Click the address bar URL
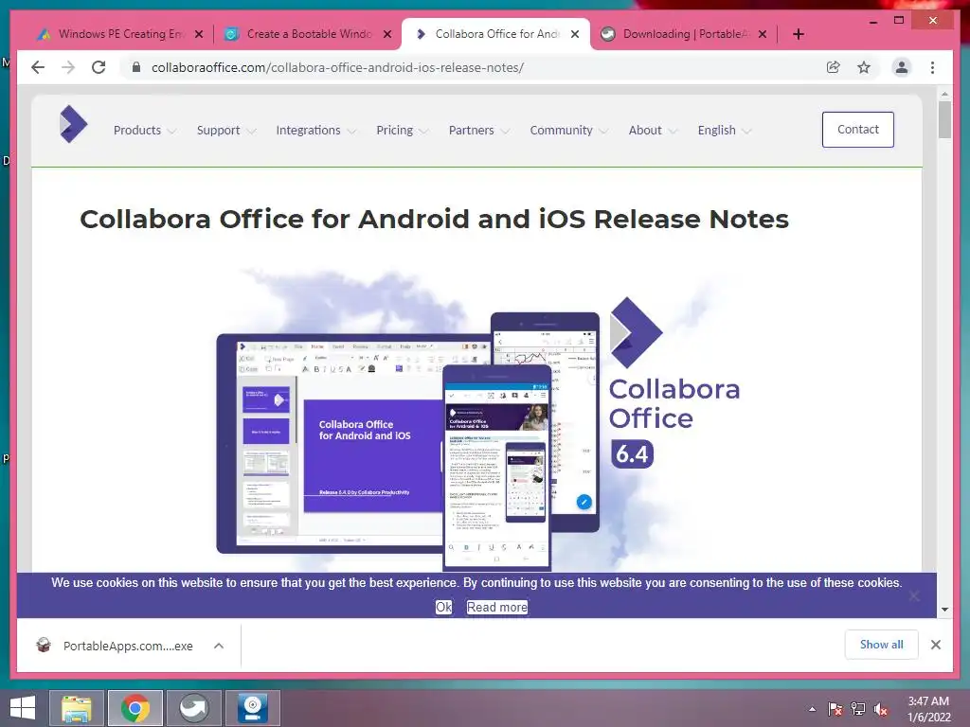 click(x=338, y=67)
